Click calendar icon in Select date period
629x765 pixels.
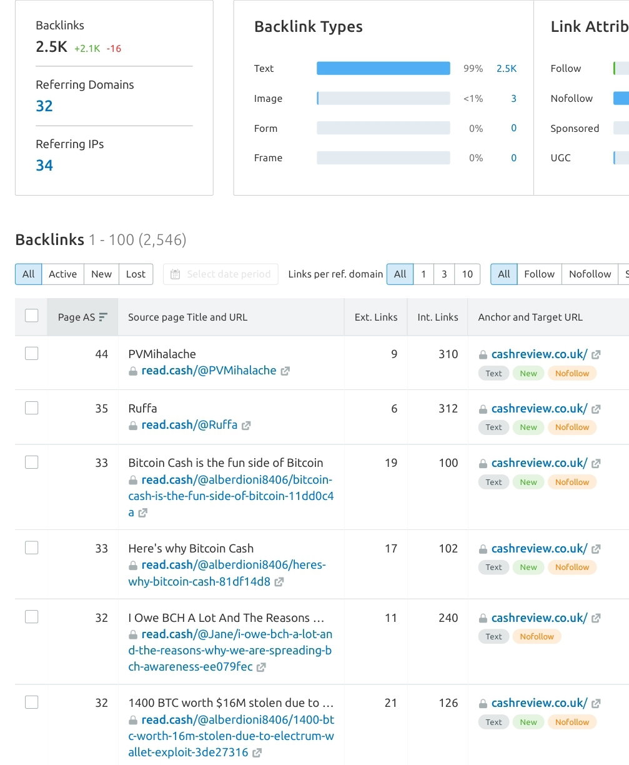[176, 274]
